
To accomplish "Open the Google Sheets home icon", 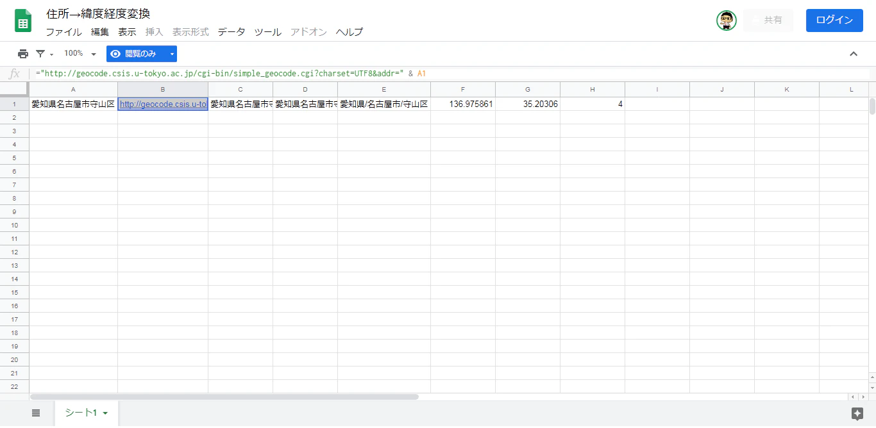I will (23, 21).
